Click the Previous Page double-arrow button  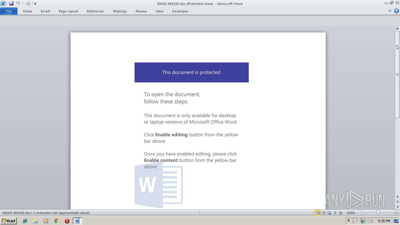(397, 197)
